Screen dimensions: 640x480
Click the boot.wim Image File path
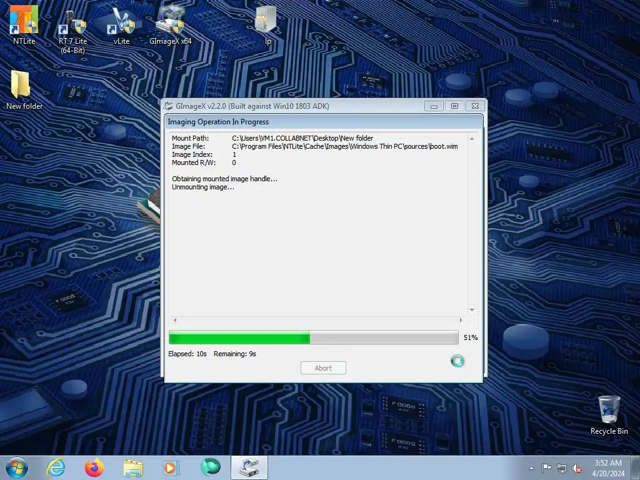coord(345,146)
